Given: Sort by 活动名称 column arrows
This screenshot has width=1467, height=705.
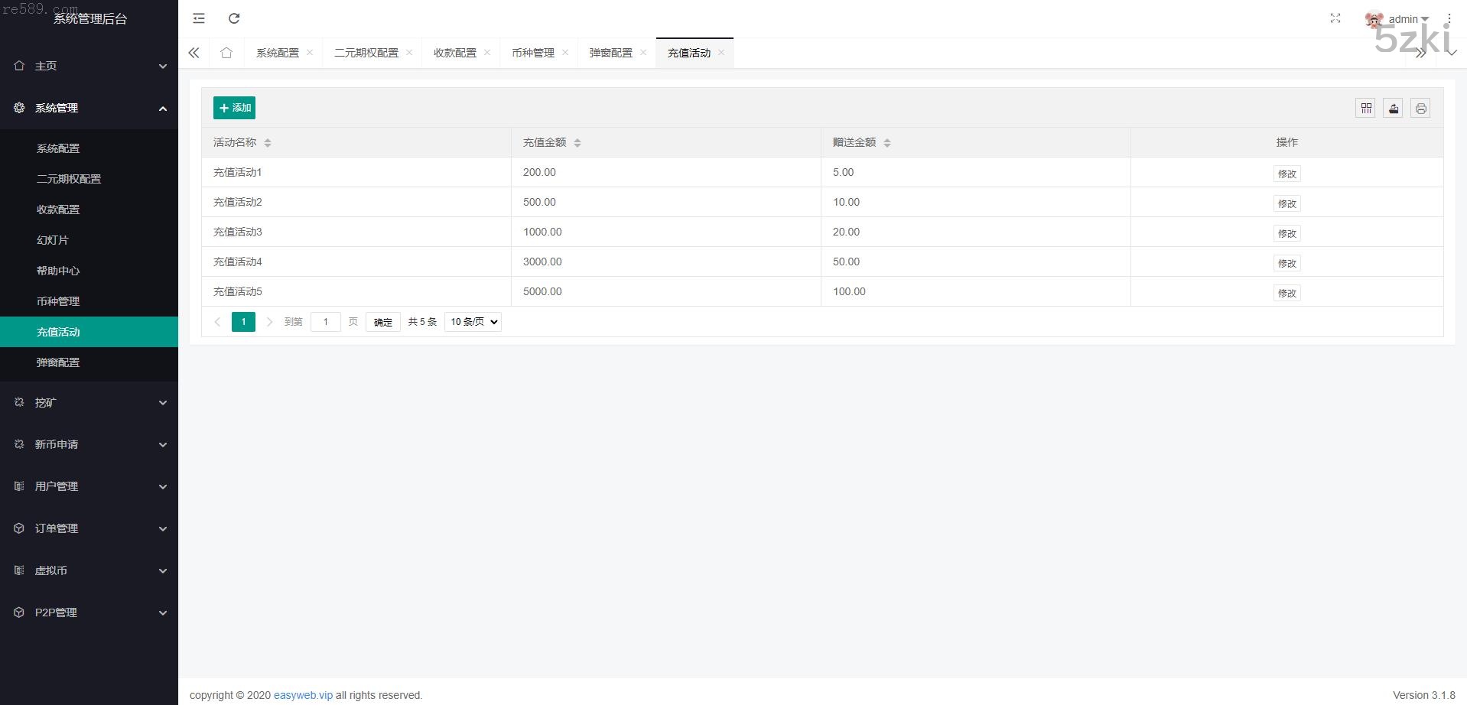Looking at the screenshot, I should coord(268,143).
